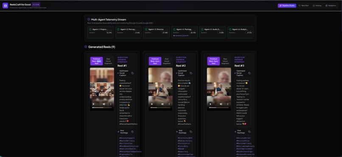Screen dimensions: 342x157
Task: Click the #Elections2024 hashtag
Action: coord(185,138)
